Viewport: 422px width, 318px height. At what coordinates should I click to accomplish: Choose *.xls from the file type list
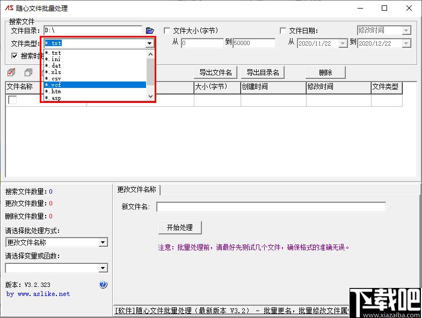pos(95,72)
